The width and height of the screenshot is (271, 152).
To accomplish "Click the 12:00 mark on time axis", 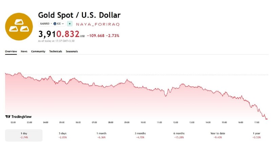I will 175,122.
